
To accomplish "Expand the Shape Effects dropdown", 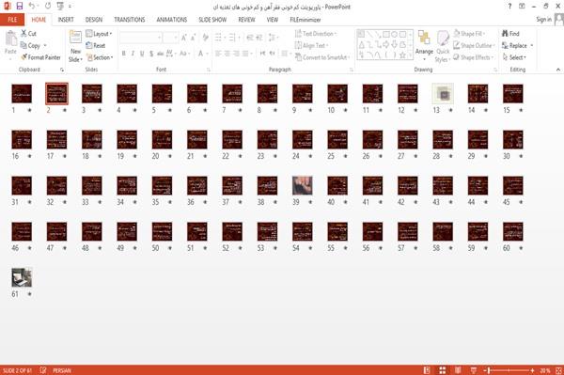I will 474,57.
